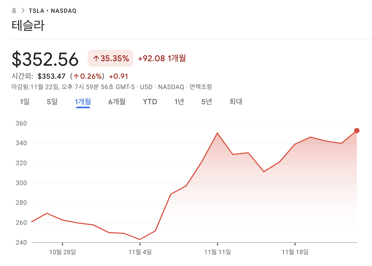Click the 마감됨 closing timestamp text
Image resolution: width=372 pixels, height=266 pixels.
[73, 87]
